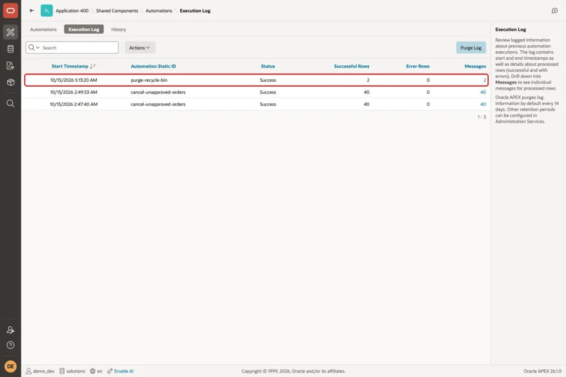Image resolution: width=566 pixels, height=377 pixels.
Task: Click the Error Rows column header
Action: [x=418, y=66]
